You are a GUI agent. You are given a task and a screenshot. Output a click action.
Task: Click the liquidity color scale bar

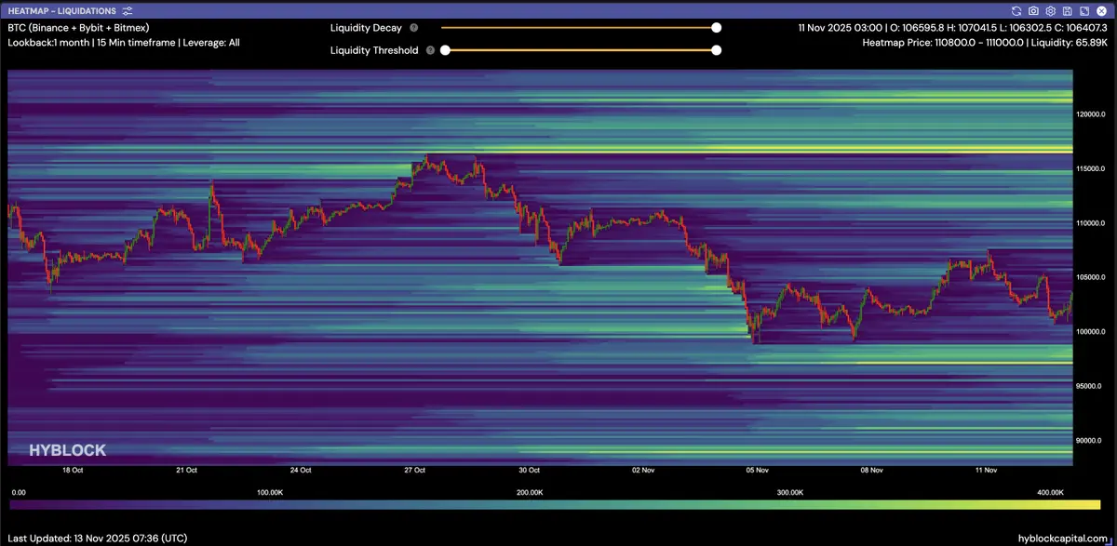pyautogui.click(x=555, y=505)
